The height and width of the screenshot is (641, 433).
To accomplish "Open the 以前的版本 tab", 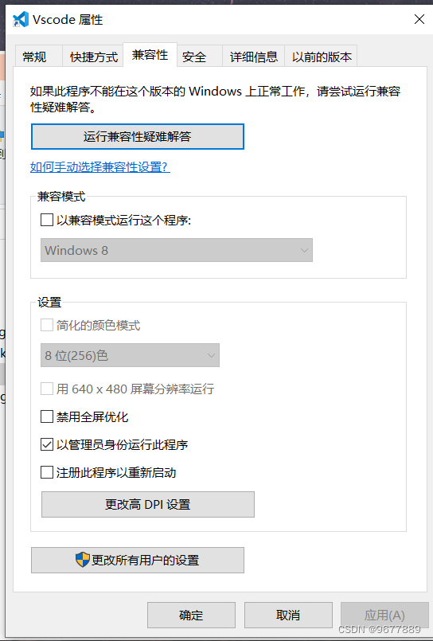I will (x=322, y=57).
